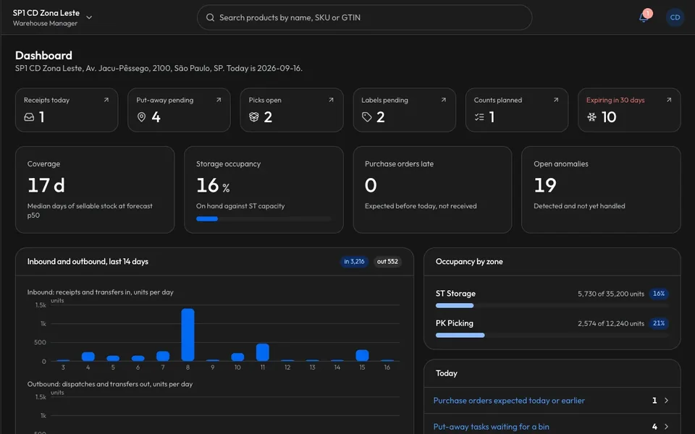Open Picks open arrow icon

click(x=331, y=100)
